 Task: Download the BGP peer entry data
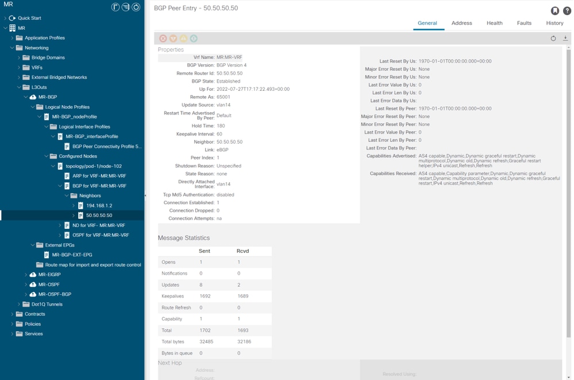[x=565, y=38]
